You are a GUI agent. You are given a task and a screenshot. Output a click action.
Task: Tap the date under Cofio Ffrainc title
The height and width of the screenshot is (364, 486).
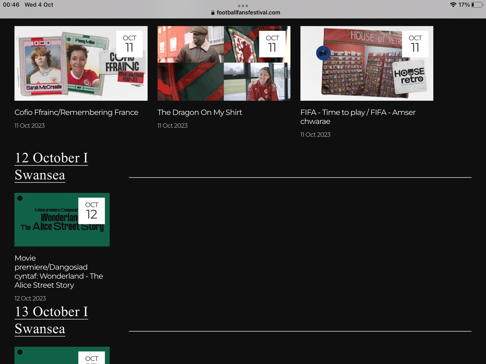pyautogui.click(x=30, y=125)
